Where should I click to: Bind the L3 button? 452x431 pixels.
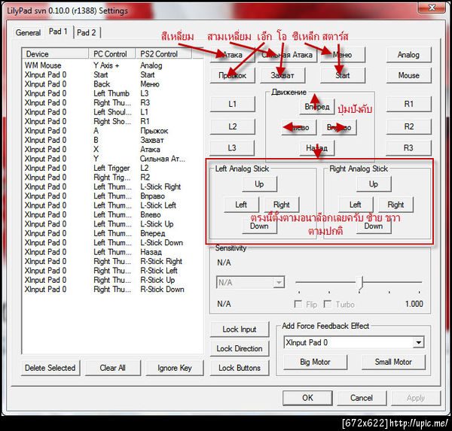(232, 148)
